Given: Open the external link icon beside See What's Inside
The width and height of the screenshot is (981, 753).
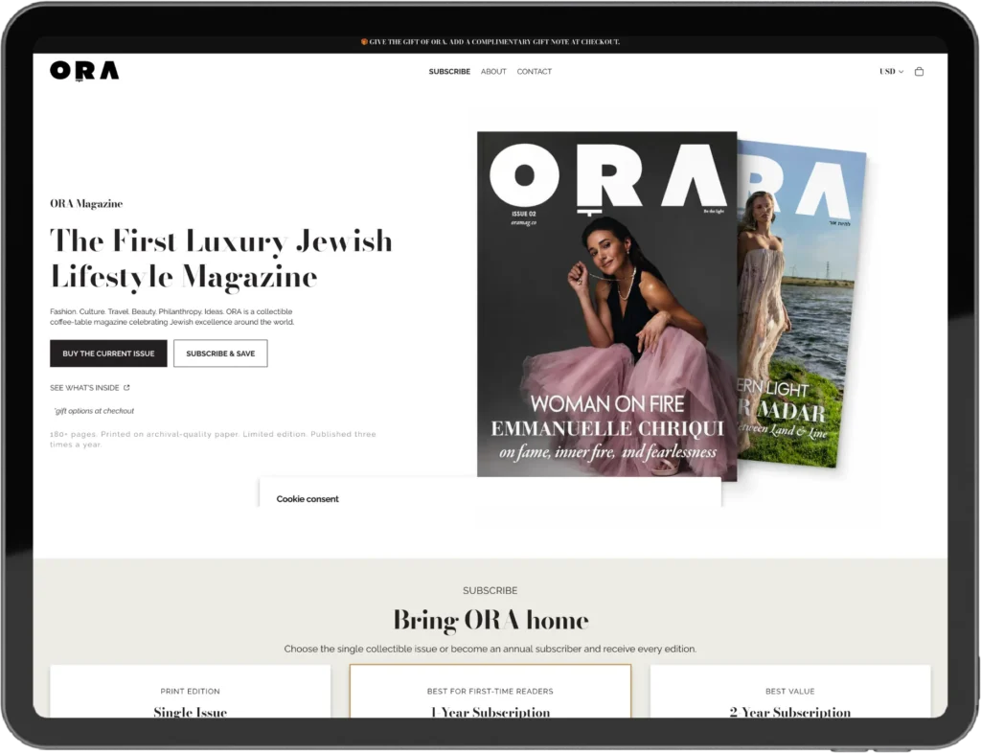Looking at the screenshot, I should (x=126, y=388).
